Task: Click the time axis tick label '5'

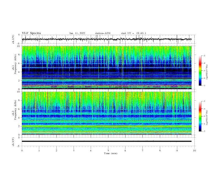Action: [108, 150]
